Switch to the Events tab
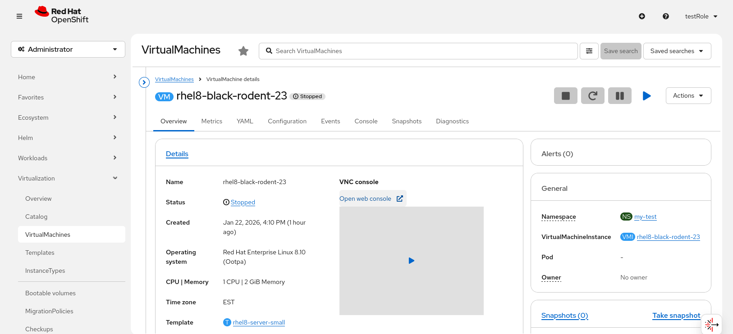Image resolution: width=733 pixels, height=334 pixels. click(x=330, y=122)
